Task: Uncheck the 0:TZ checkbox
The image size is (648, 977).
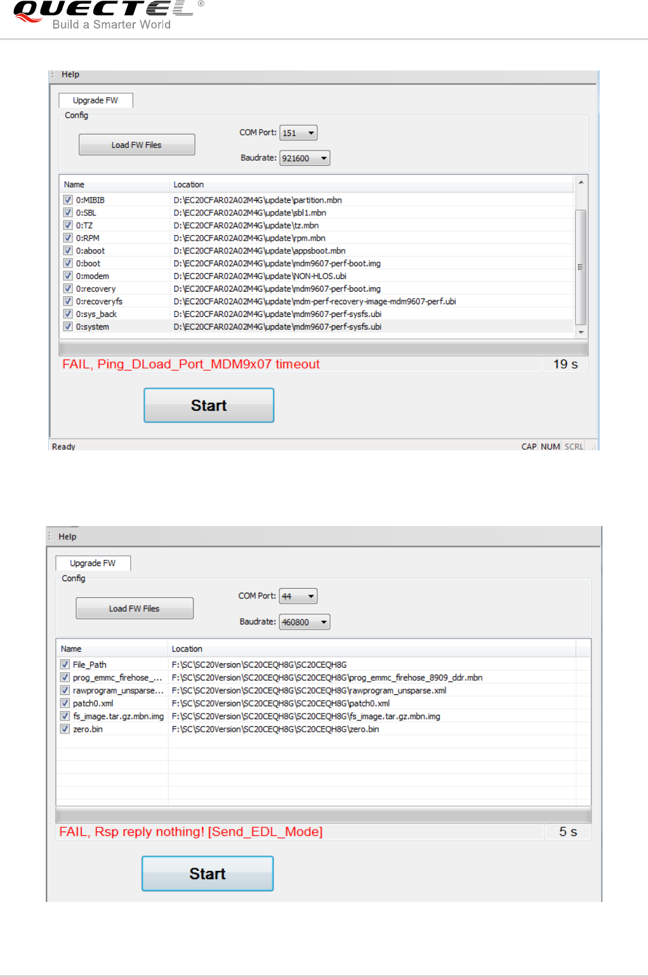Action: [x=68, y=225]
